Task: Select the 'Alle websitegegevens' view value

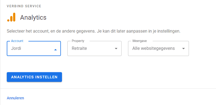Action: pos(153,48)
